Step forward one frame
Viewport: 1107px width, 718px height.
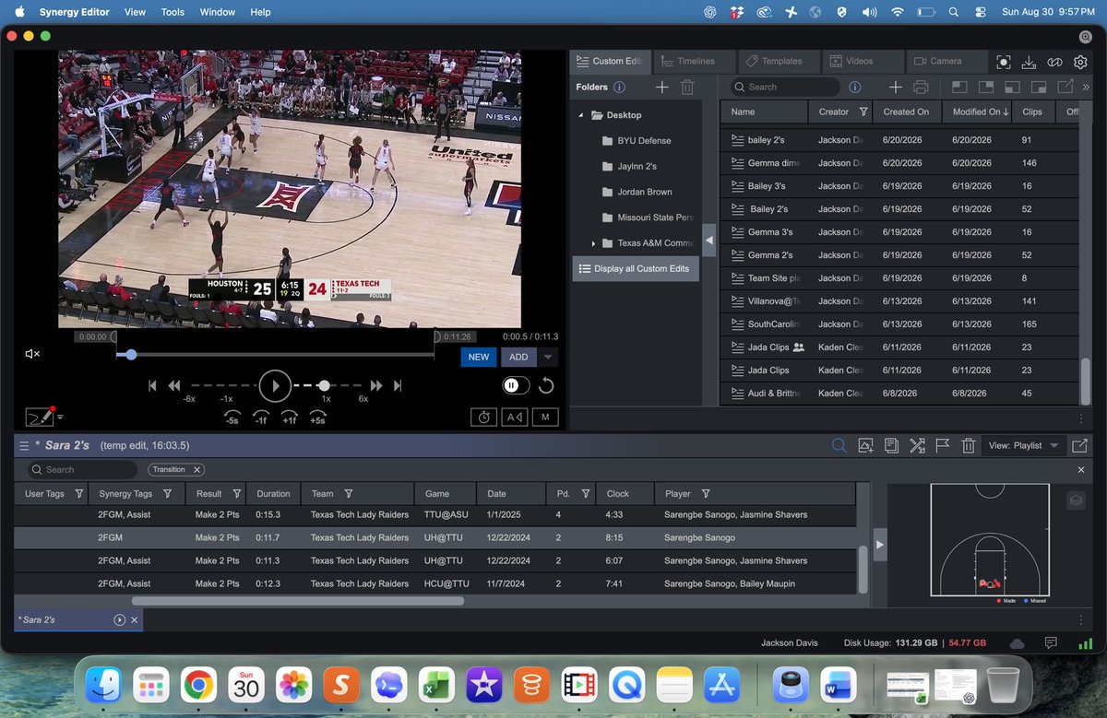[x=289, y=417]
